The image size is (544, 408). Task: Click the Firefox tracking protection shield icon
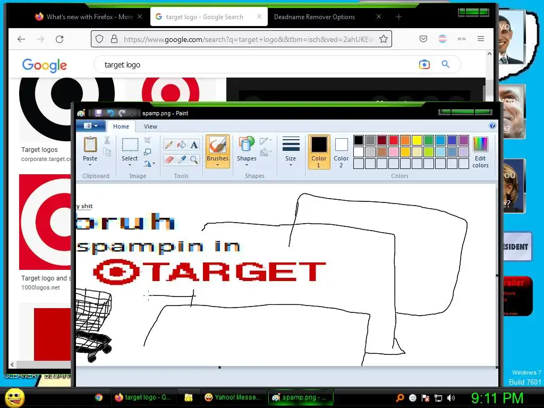click(99, 39)
